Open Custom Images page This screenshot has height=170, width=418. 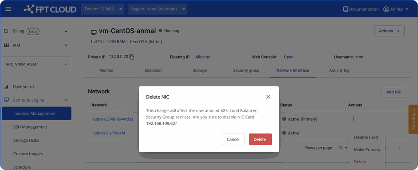tap(28, 154)
